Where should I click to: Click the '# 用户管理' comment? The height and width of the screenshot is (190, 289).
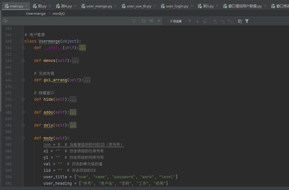[x=35, y=35]
